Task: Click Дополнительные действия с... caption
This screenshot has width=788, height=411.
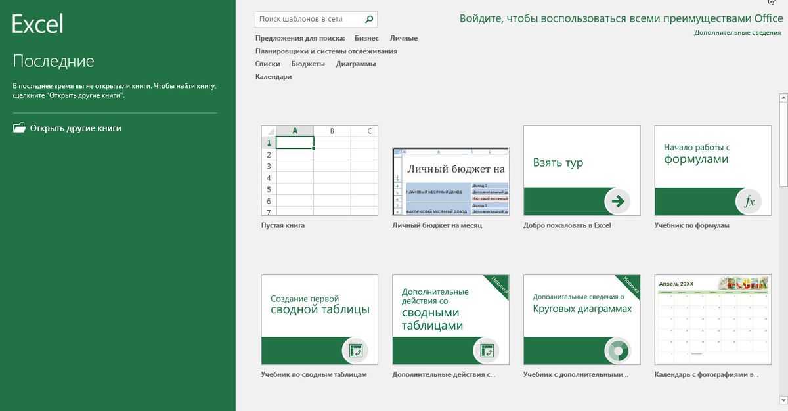Action: [x=444, y=375]
